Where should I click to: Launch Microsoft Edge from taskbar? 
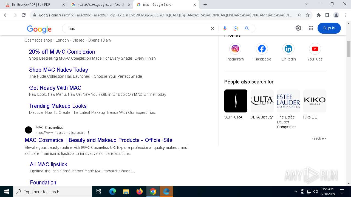[113, 192]
